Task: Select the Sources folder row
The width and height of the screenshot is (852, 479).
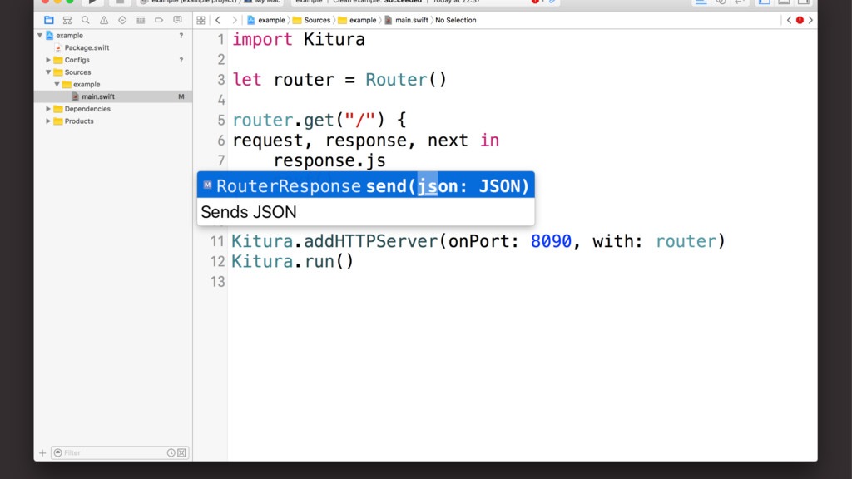Action: (x=113, y=72)
